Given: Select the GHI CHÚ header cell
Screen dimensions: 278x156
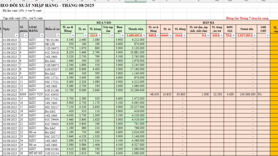Looking at the screenshot, I should [263, 29].
